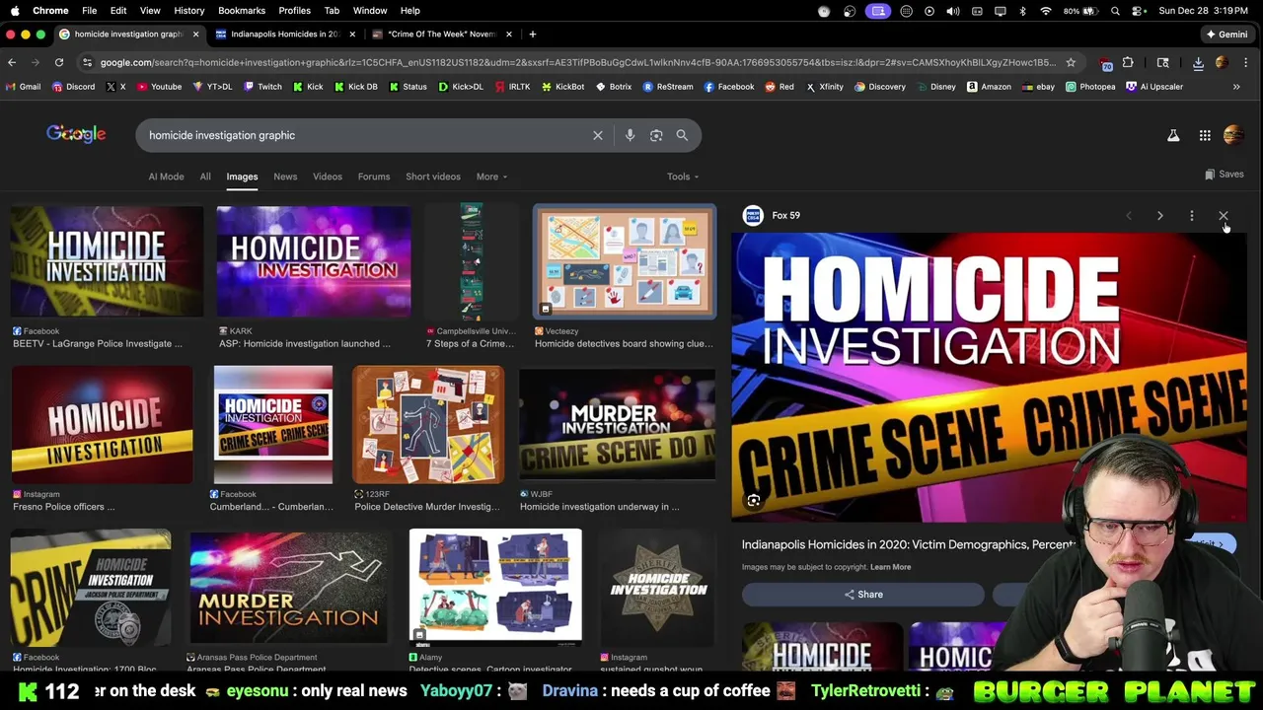Open WJBF Murder Investigation thumbnail
1263x710 pixels.
[618, 424]
